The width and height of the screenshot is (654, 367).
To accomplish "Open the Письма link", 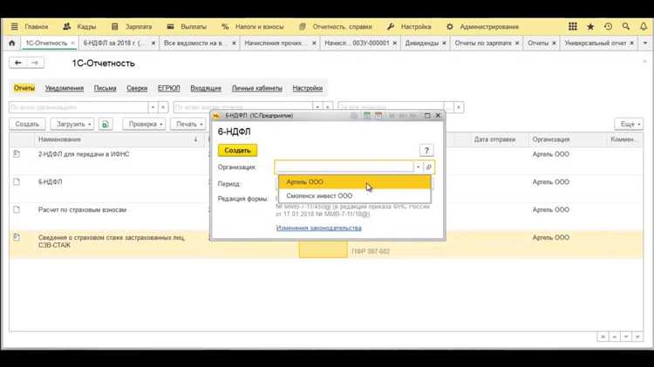I will tap(106, 88).
